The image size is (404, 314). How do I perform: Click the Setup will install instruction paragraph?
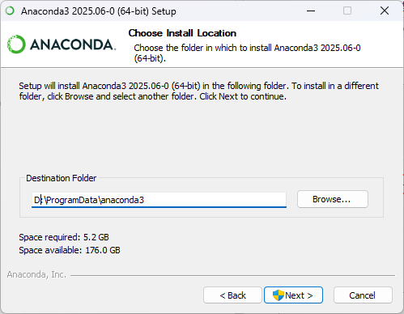[198, 91]
